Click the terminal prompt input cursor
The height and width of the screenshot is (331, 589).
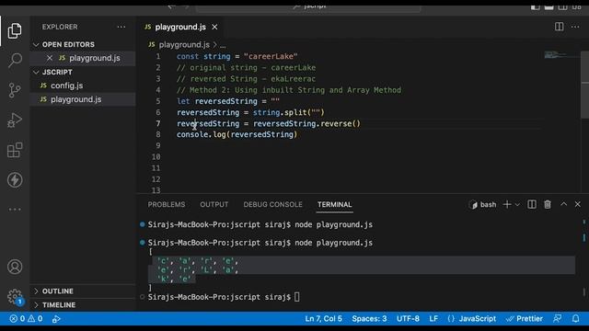[x=297, y=297]
